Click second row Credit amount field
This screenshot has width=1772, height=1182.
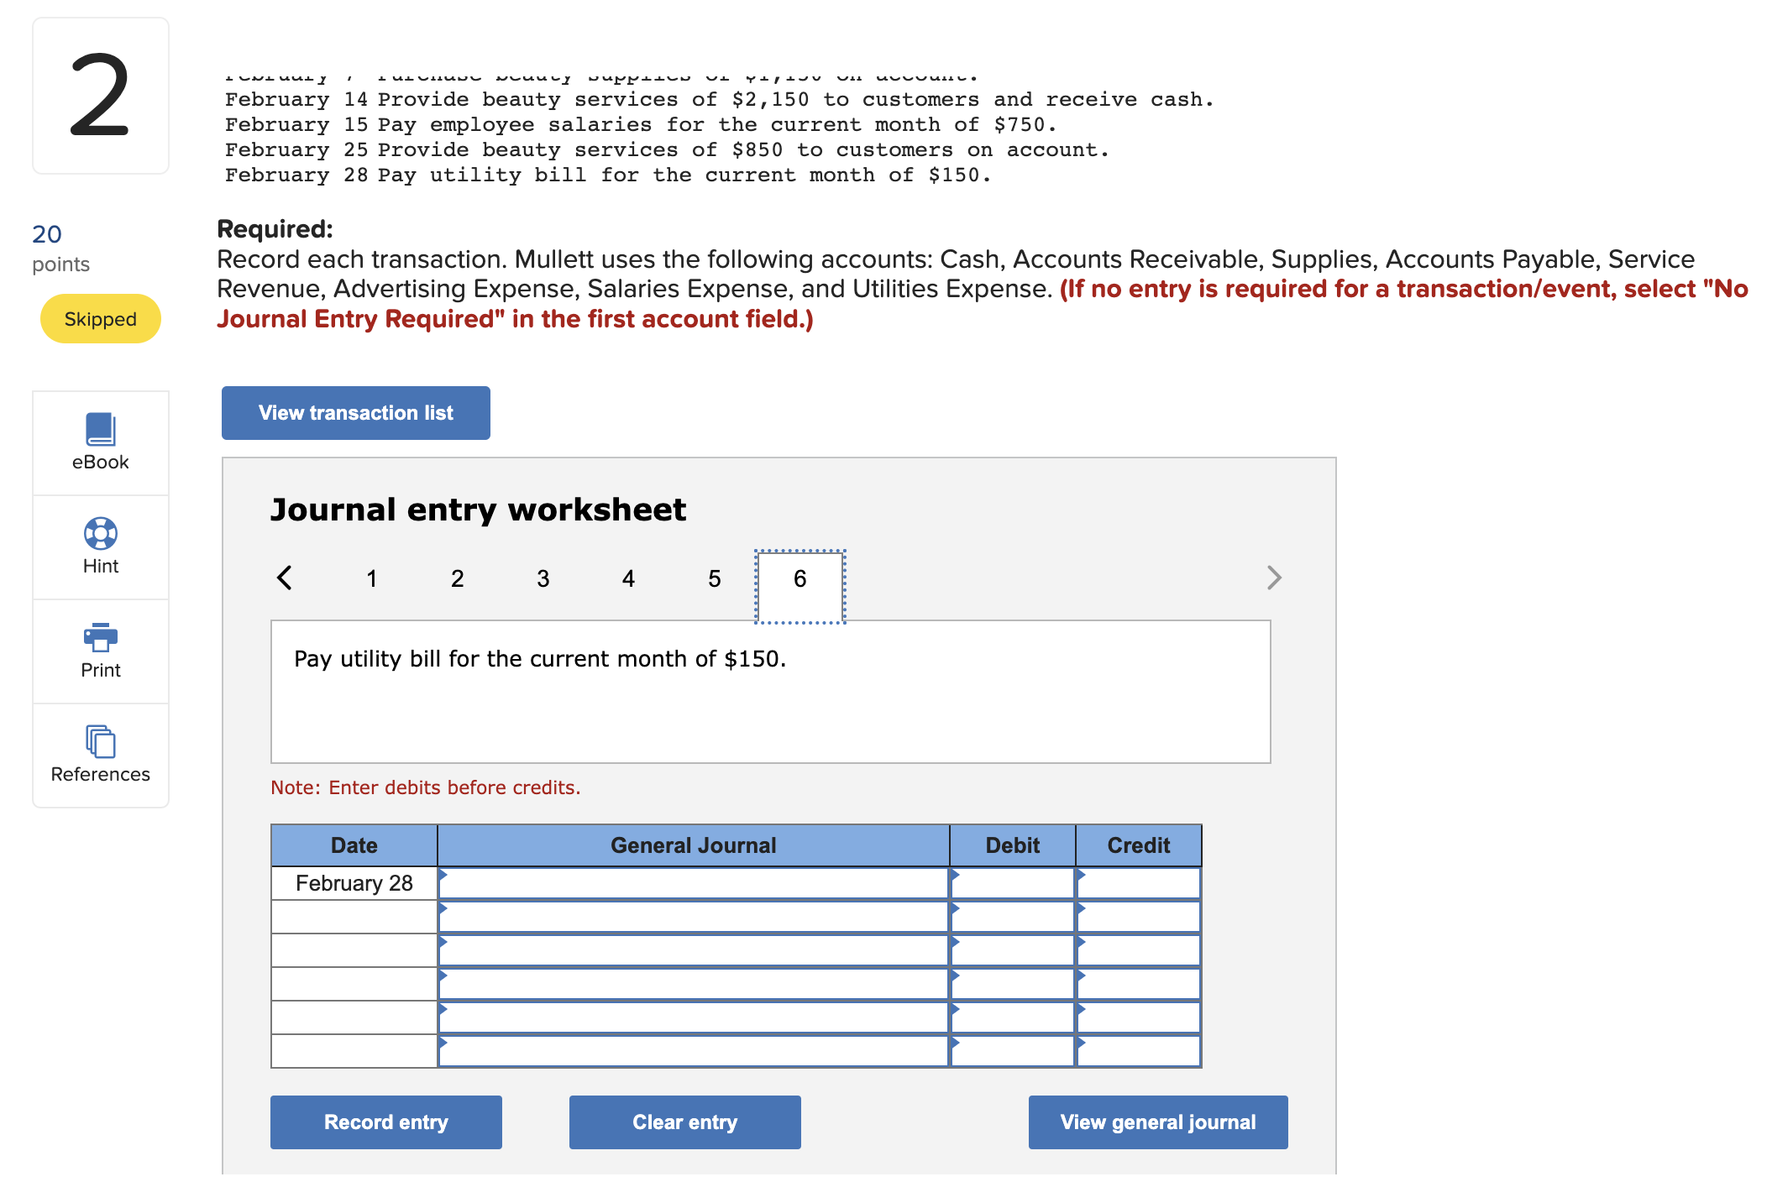point(1138,917)
